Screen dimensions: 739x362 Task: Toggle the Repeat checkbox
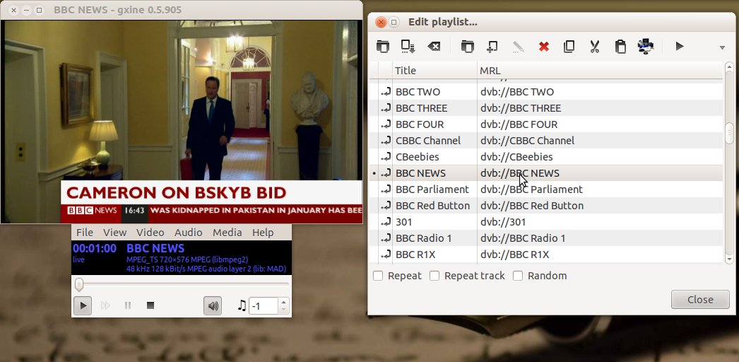point(378,276)
